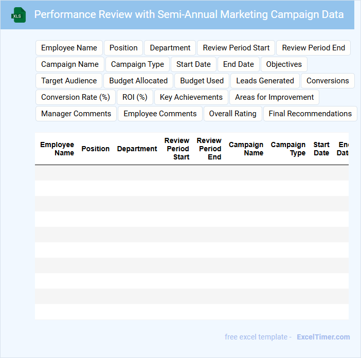Select the Employee Name tag
Screen dimensions: 361x358
click(69, 48)
